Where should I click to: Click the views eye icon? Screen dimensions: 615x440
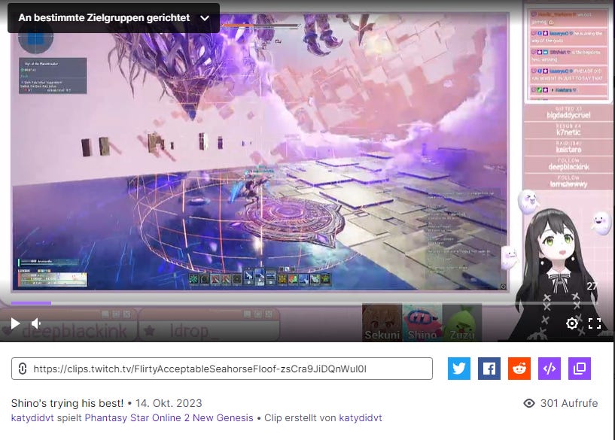pos(529,403)
